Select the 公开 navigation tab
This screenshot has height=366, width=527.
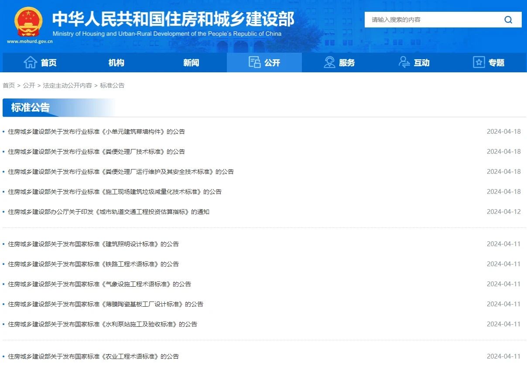[x=264, y=62]
